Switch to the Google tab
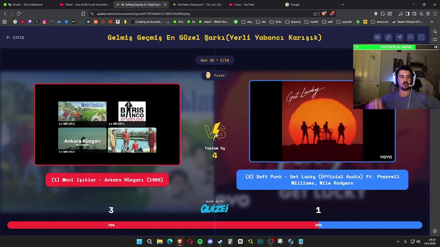Viewport: 440px width, 247px height. click(310, 4)
